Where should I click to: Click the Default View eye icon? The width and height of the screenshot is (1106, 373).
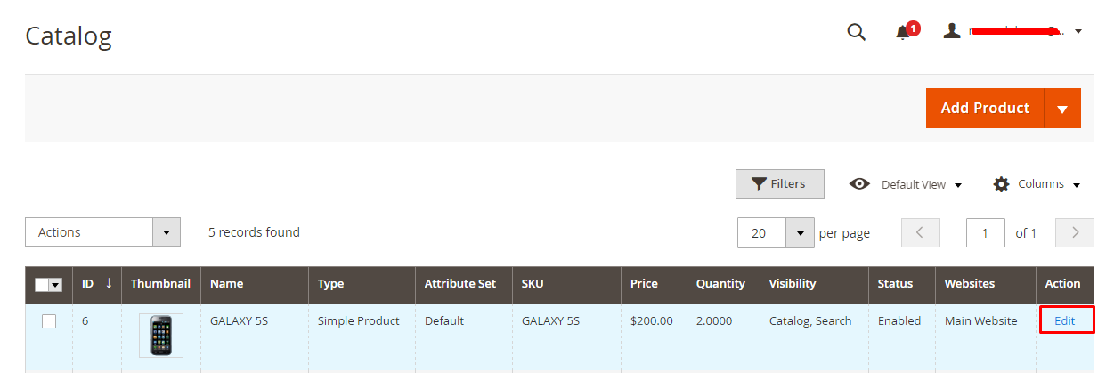(x=859, y=183)
